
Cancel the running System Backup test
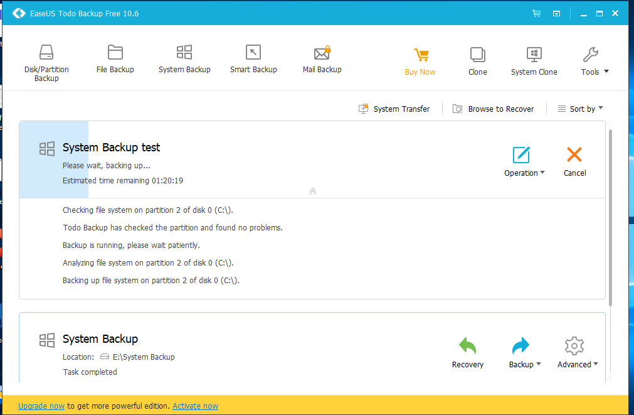[574, 161]
